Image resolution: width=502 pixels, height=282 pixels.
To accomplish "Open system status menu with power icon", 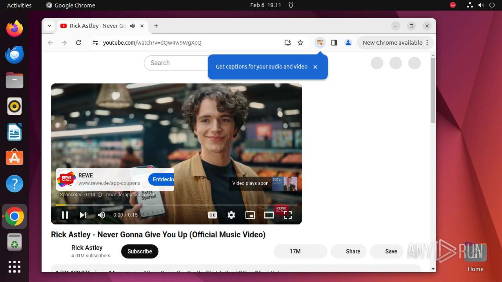I will click(492, 5).
